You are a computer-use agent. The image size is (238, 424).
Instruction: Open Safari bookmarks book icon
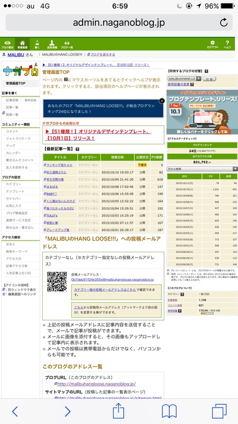point(169,411)
